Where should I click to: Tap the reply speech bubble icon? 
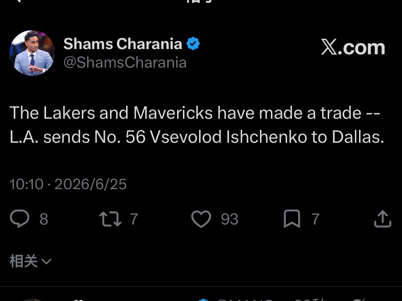click(x=20, y=219)
